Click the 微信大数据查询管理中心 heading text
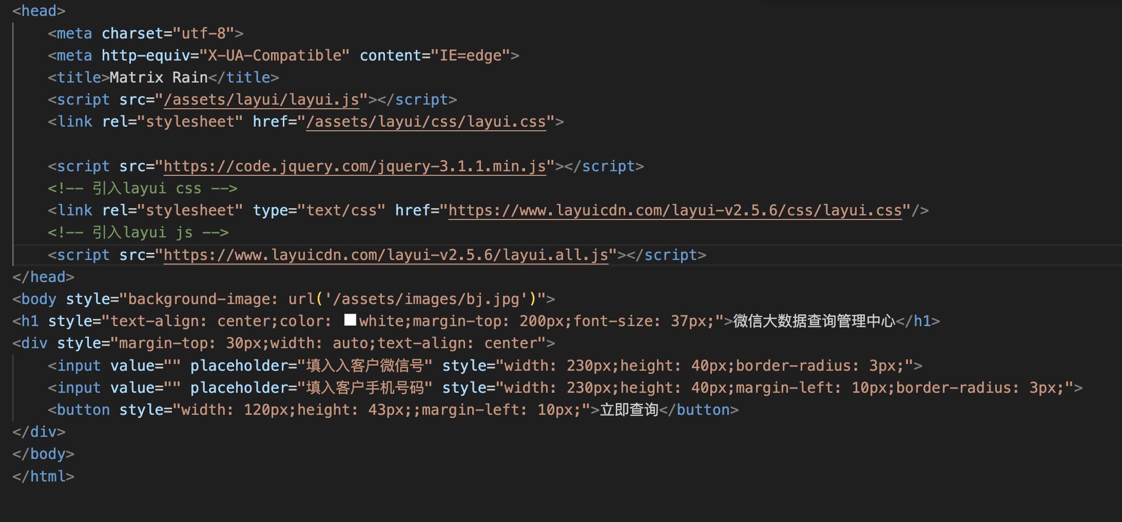Screen dimensions: 1122x522 point(814,321)
